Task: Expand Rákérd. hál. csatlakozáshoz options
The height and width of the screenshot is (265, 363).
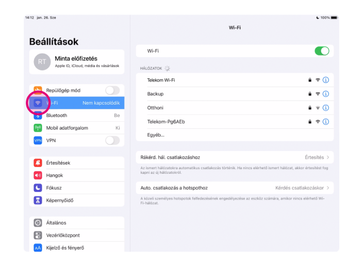Action: tap(235, 157)
